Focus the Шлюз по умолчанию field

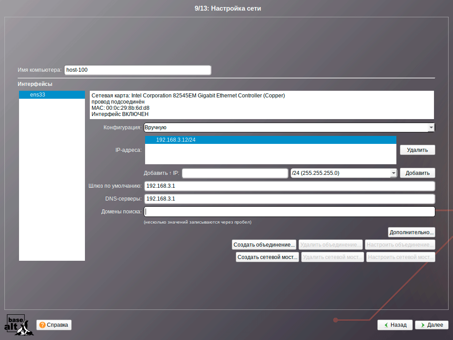pyautogui.click(x=289, y=186)
